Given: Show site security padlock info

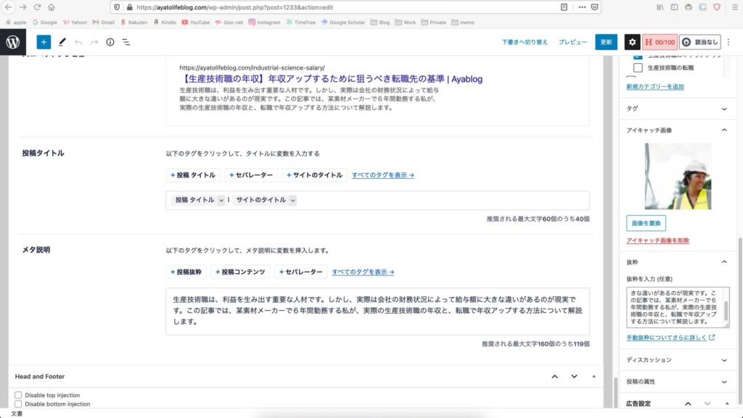Looking at the screenshot, I should [x=129, y=7].
